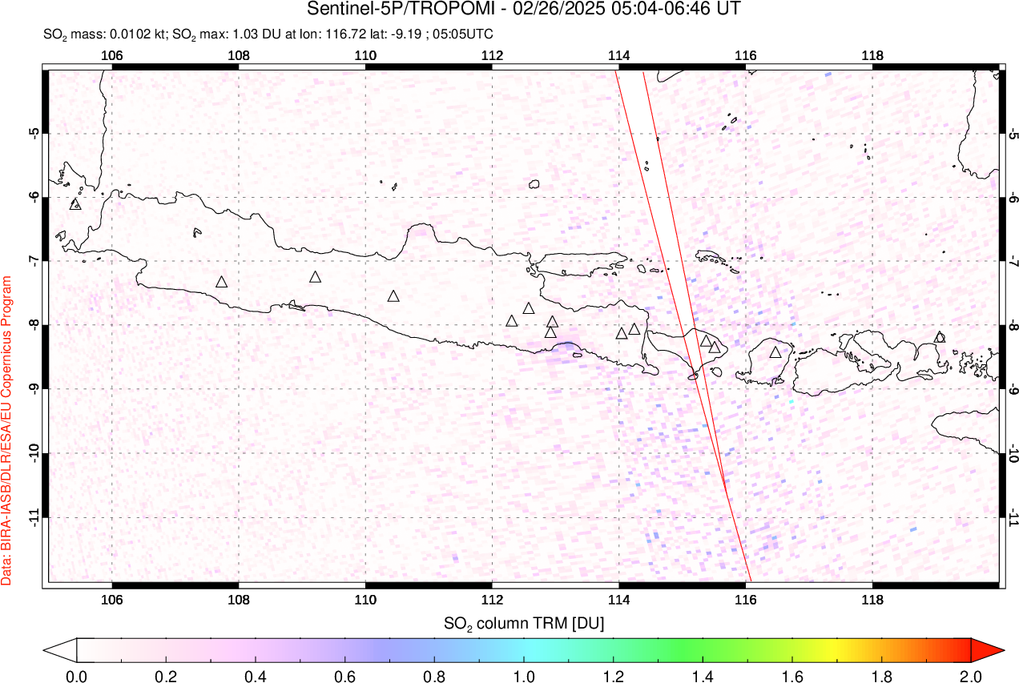1019x683 pixels.
Task: Click the northern of the two triangles near 113°E
Action: coord(552,321)
